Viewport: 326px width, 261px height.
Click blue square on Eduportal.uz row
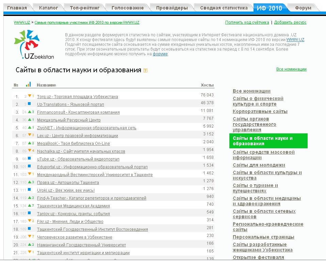(29, 166)
